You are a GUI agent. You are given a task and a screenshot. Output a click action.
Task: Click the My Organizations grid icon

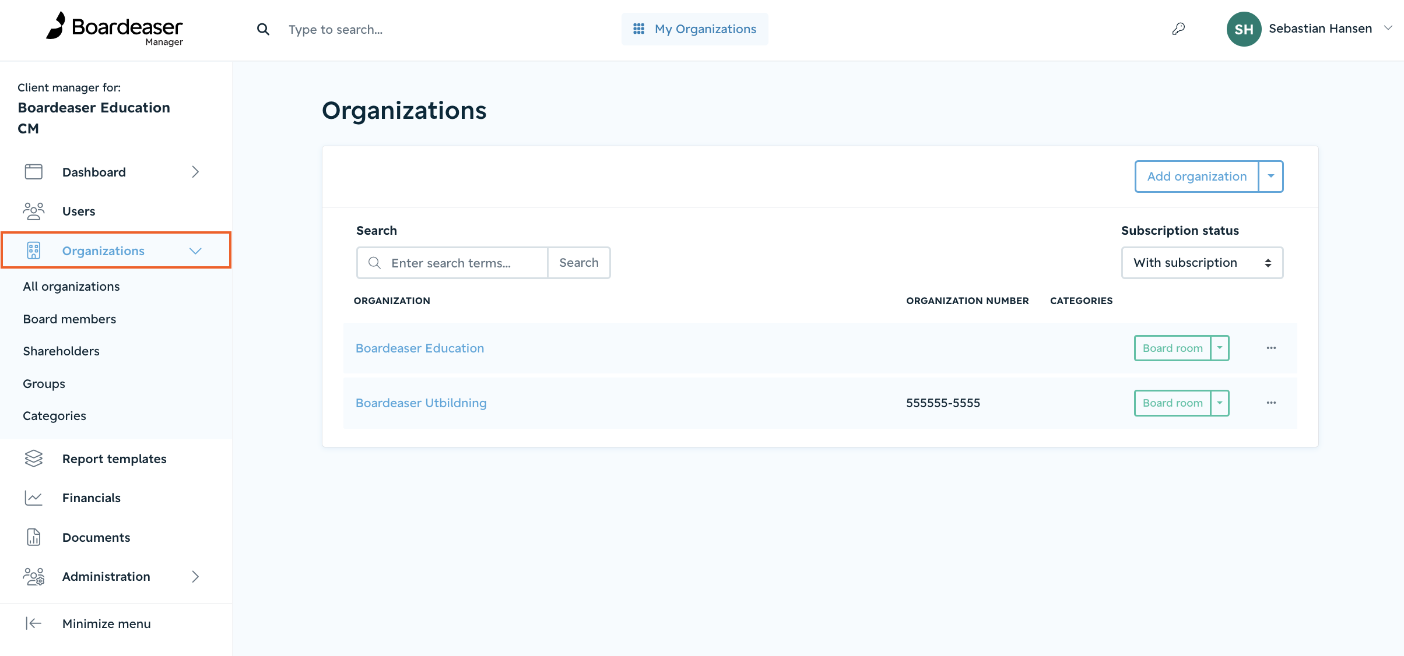[x=638, y=29]
